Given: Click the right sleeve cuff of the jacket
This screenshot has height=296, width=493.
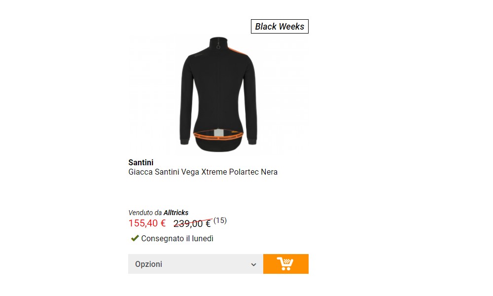Looking at the screenshot, I should click(x=252, y=141).
